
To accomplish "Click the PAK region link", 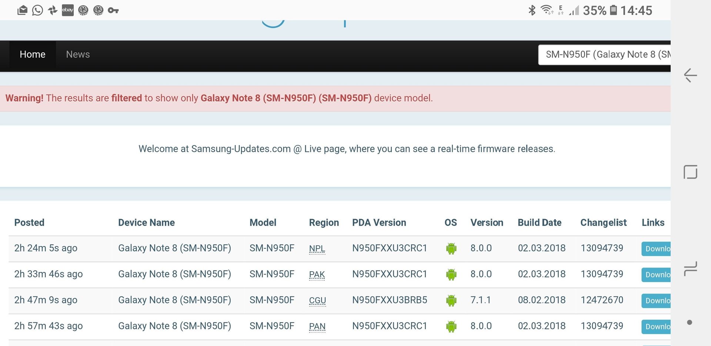I will [317, 275].
